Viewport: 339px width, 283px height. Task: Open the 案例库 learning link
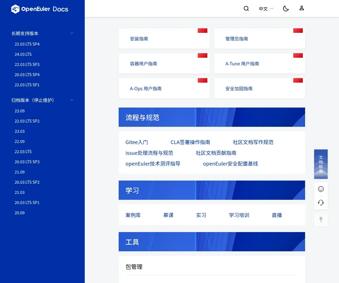point(133,215)
